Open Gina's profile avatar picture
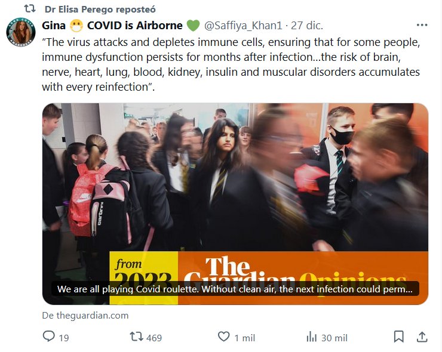 (21, 32)
